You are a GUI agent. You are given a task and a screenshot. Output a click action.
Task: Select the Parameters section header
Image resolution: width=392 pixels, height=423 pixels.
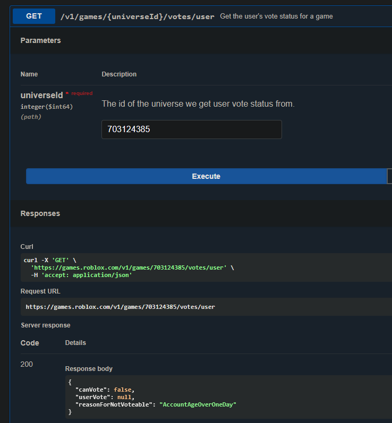[x=40, y=40]
